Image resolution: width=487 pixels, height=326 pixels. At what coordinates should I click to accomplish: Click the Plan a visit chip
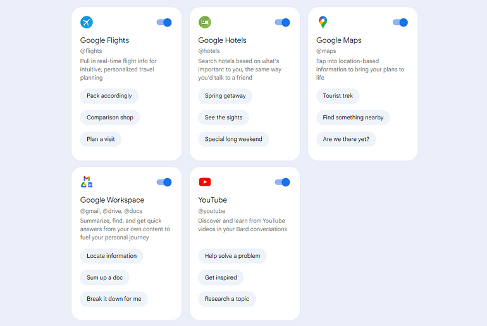101,139
